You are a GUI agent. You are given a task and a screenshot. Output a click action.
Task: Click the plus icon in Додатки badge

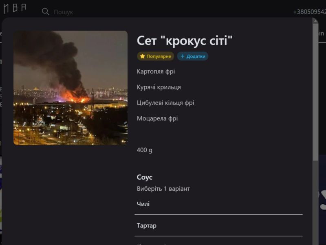click(183, 56)
